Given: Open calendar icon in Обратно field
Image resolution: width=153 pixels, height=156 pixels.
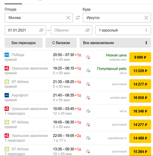Looking at the screenshot, I should pyautogui.click(x=88, y=30).
